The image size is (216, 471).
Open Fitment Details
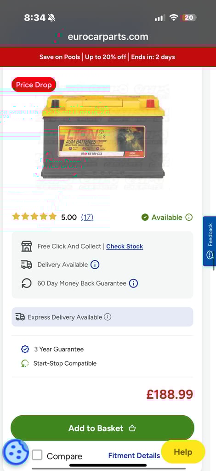coord(134,456)
